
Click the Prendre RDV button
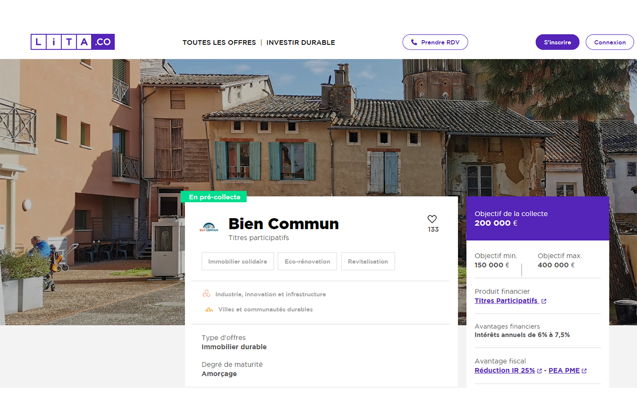click(x=435, y=42)
